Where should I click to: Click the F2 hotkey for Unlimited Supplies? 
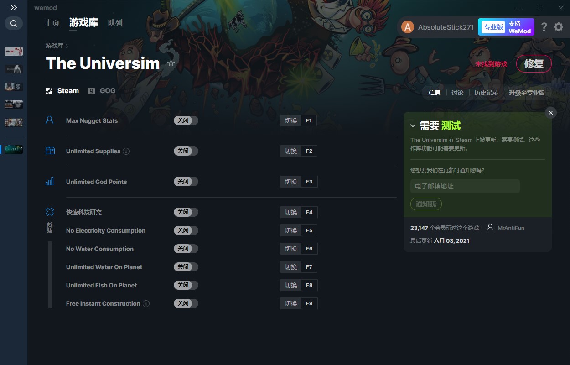[309, 151]
